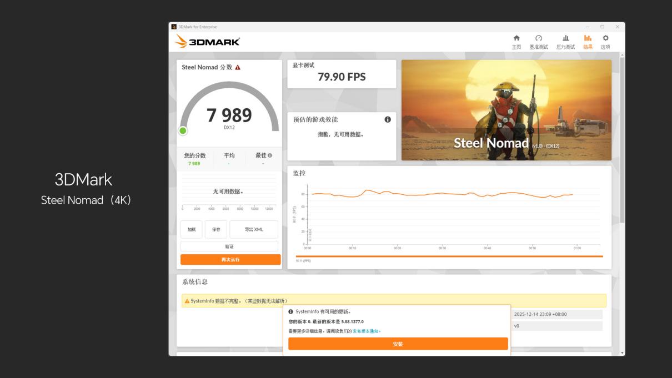Click the 您的分数 label

[x=195, y=155]
